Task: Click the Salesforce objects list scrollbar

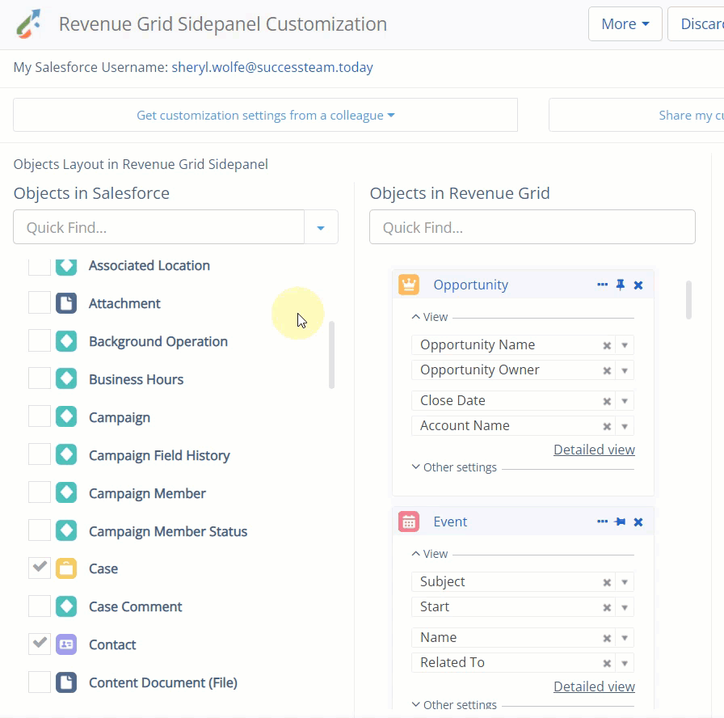Action: click(331, 355)
